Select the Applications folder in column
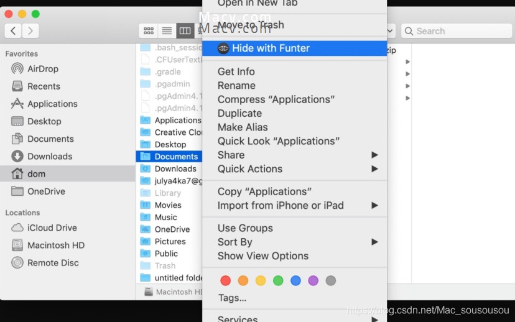Viewport: 515px width, 322px height. pos(169,120)
